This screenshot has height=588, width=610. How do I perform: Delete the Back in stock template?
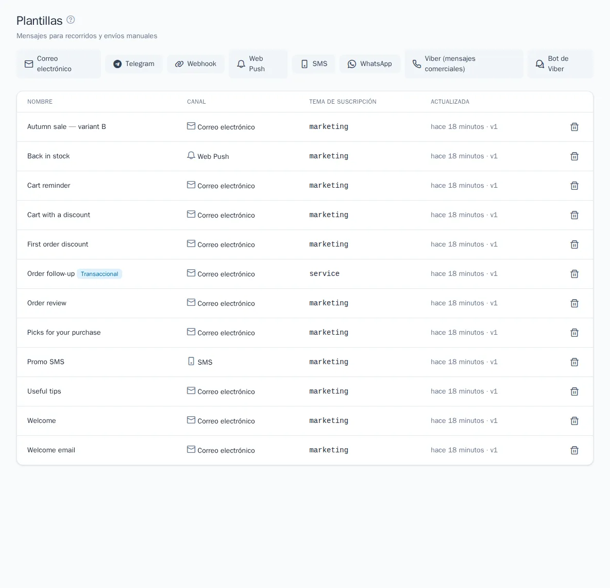tap(574, 156)
